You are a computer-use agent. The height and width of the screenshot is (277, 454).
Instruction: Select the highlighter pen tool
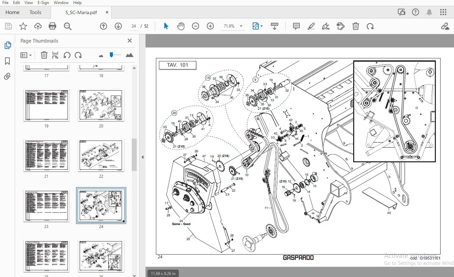click(311, 26)
